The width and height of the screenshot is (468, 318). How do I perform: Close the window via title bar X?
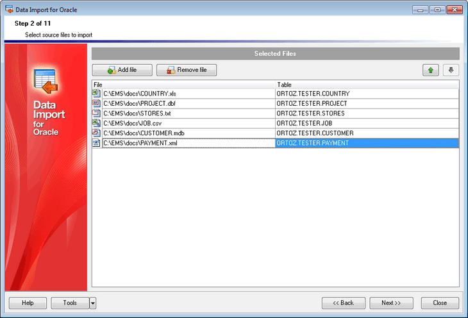(455, 10)
